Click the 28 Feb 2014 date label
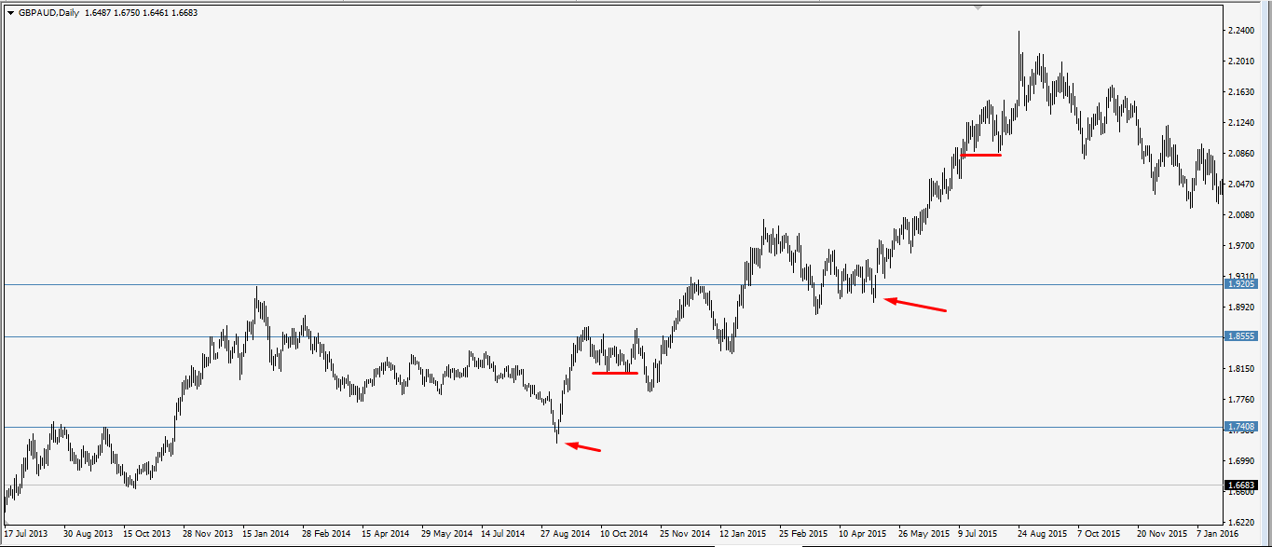The image size is (1272, 547). (x=326, y=534)
